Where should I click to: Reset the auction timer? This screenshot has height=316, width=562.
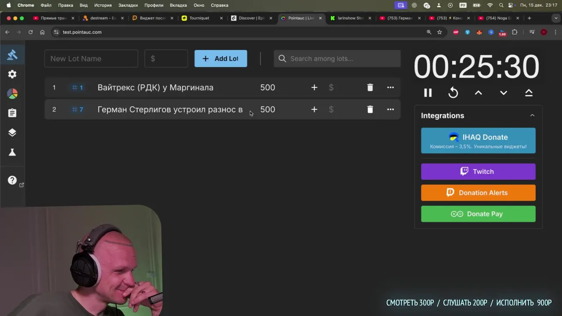pos(453,93)
